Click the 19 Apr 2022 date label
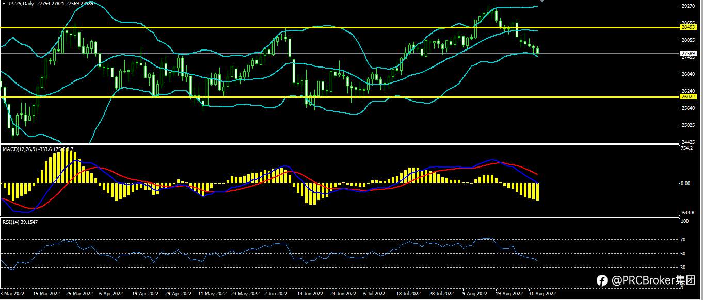This screenshot has height=300, width=703. tap(145, 293)
